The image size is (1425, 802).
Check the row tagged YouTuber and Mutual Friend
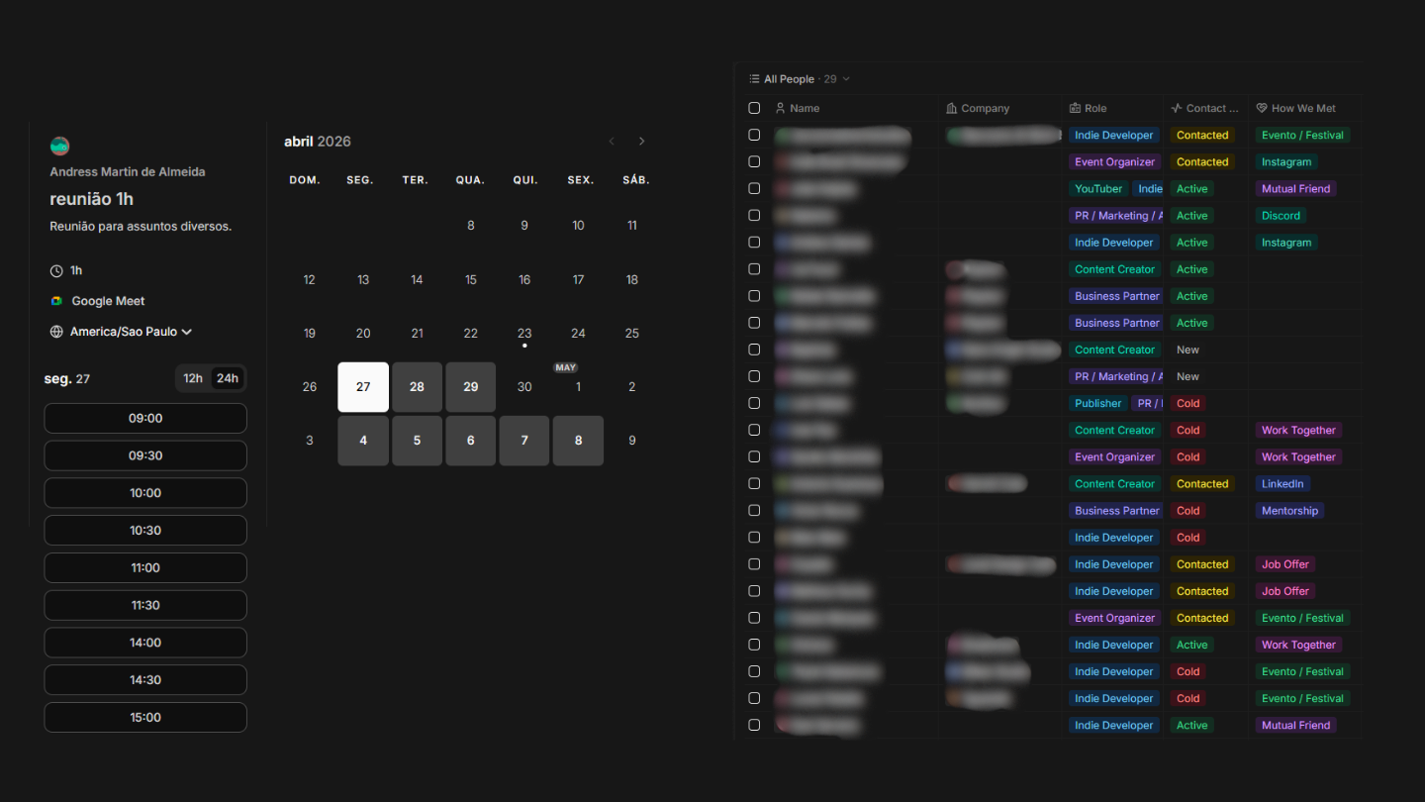(x=754, y=188)
